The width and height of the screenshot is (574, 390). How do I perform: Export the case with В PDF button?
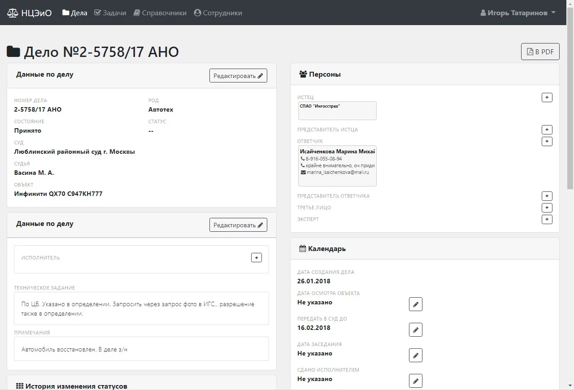540,52
